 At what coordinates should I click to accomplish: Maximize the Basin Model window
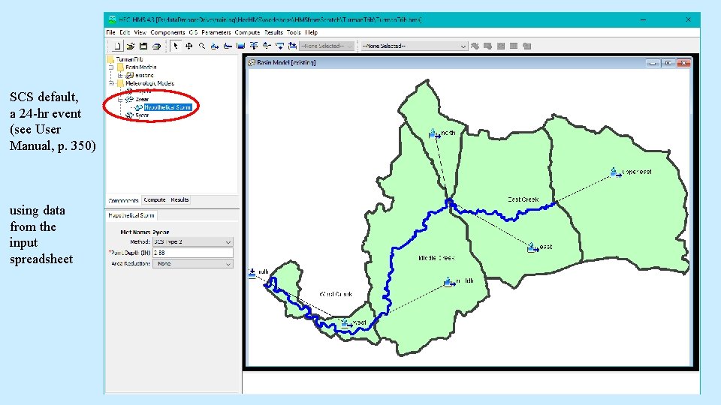coord(668,63)
